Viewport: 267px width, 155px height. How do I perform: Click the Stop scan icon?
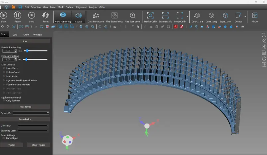click(x=32, y=15)
